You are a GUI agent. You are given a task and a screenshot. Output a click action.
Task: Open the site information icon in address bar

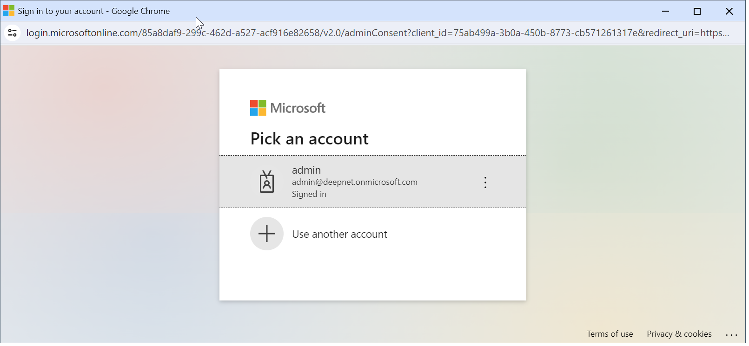(x=13, y=33)
